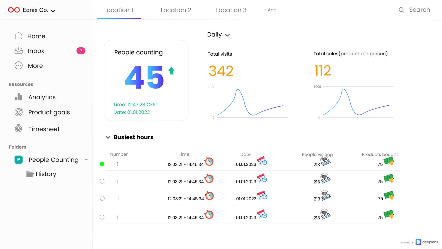The image size is (442, 249).
Task: Open the People Counting folder
Action: (x=53, y=160)
